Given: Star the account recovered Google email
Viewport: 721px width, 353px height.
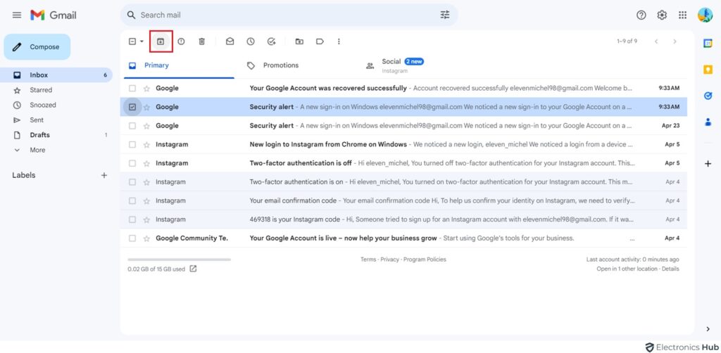Looking at the screenshot, I should (x=146, y=88).
